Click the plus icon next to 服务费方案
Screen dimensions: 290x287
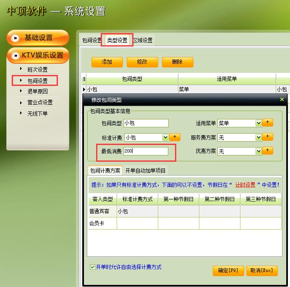[x=267, y=137]
